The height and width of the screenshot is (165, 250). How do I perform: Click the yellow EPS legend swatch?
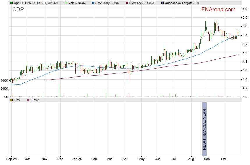pos(11,100)
